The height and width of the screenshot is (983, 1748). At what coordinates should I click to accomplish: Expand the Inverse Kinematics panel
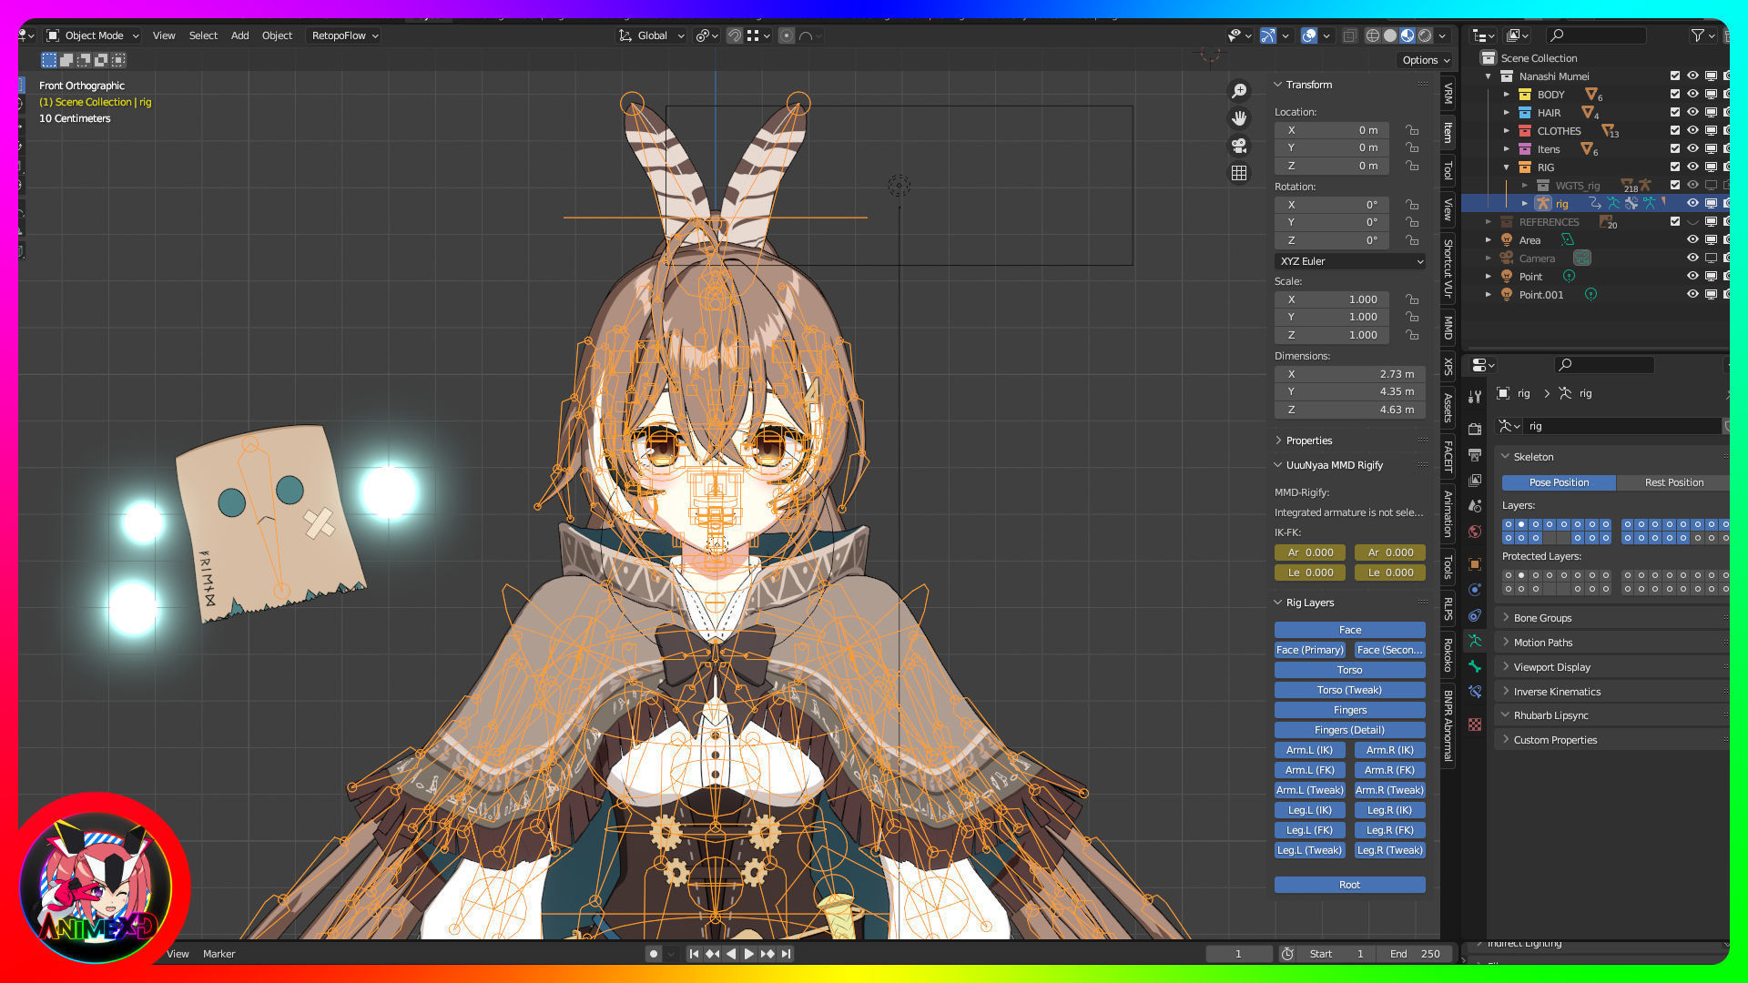pyautogui.click(x=1556, y=692)
